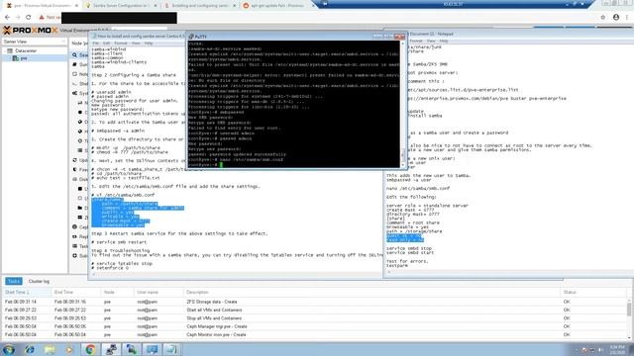Open the Chrome profile avatar
Viewport: 634px width, 356px height.
click(616, 18)
